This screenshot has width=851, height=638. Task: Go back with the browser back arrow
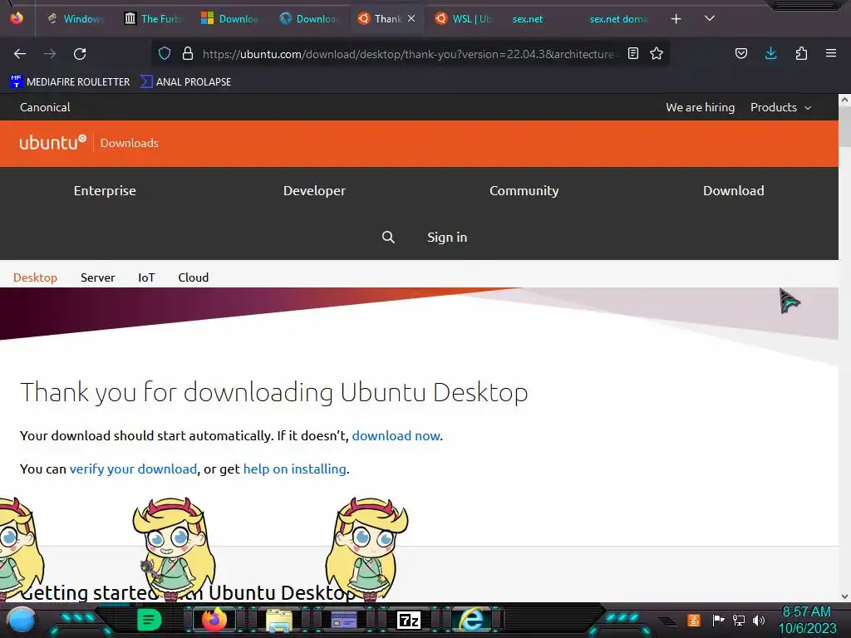pyautogui.click(x=20, y=54)
